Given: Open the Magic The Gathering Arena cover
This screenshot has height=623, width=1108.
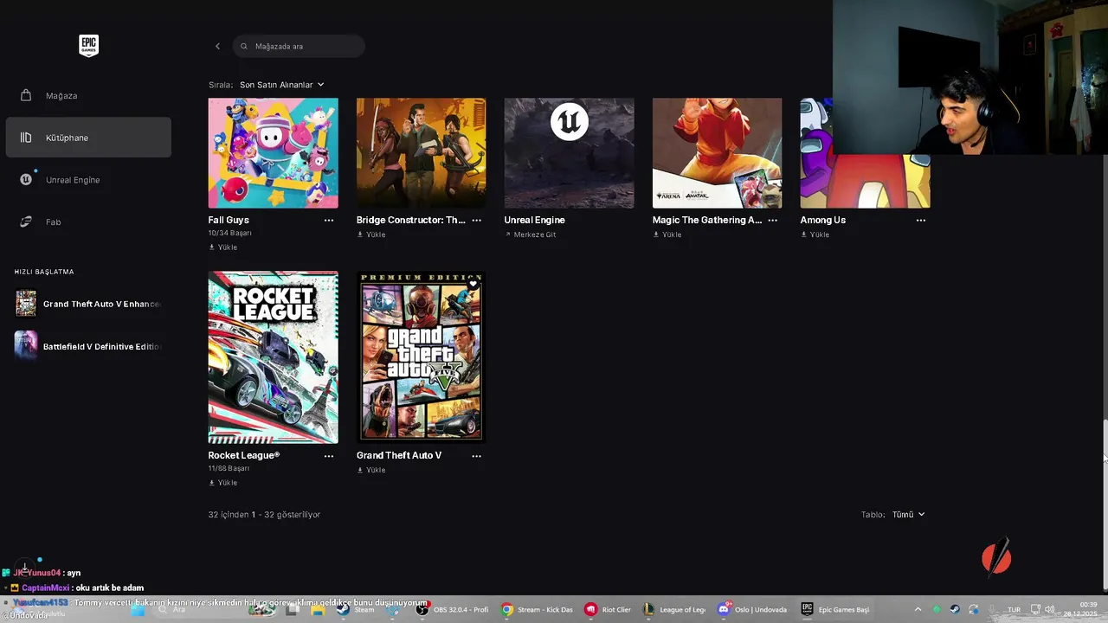Looking at the screenshot, I should coord(717,153).
